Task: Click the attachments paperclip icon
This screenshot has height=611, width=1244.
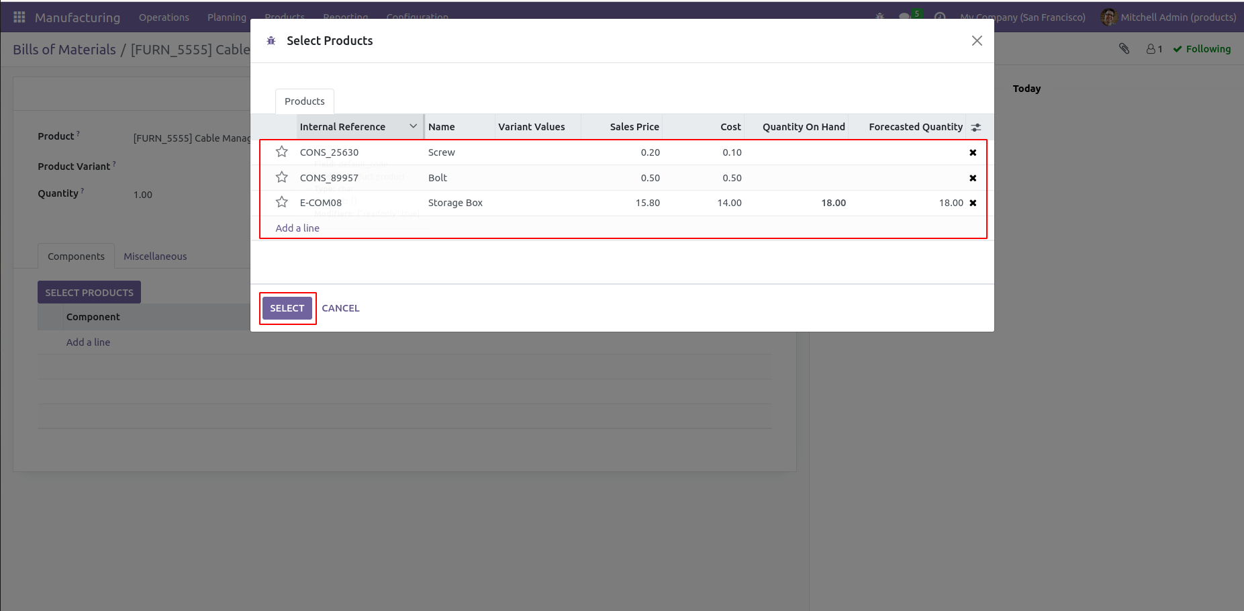Action: coord(1124,48)
